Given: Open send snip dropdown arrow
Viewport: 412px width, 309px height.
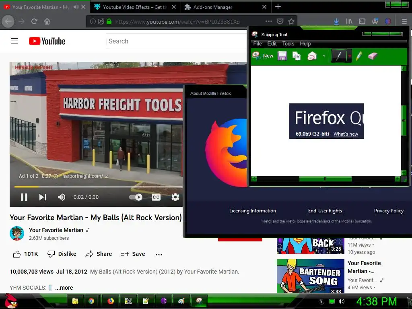Looking at the screenshot, I should pyautogui.click(x=324, y=56).
